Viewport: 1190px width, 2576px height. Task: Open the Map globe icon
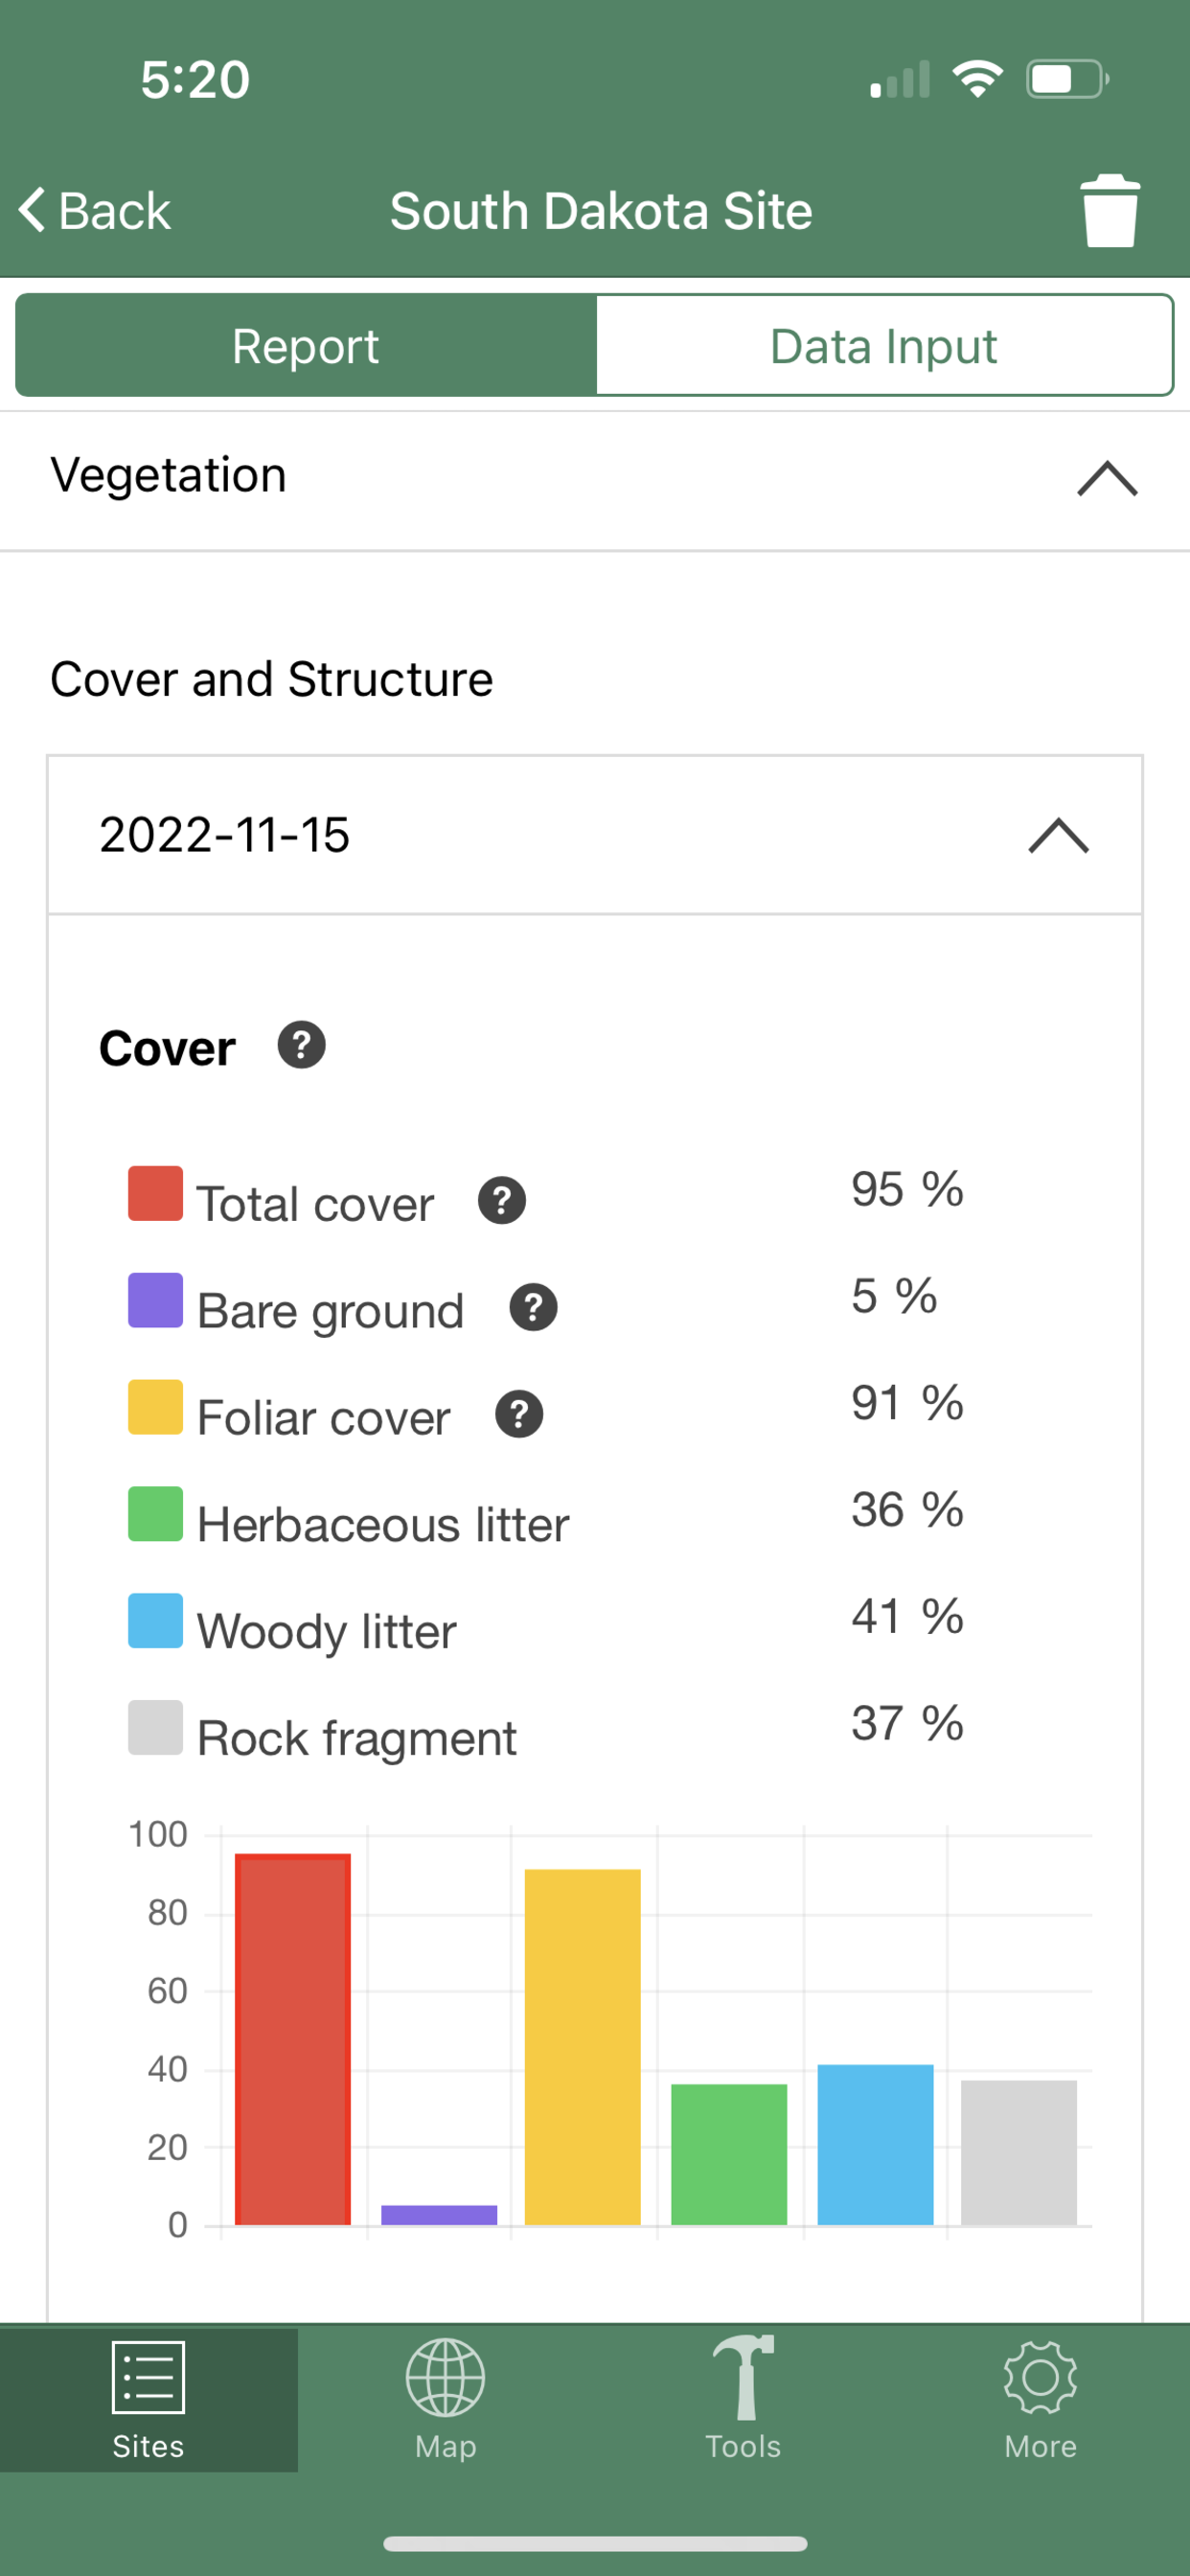pos(446,2376)
